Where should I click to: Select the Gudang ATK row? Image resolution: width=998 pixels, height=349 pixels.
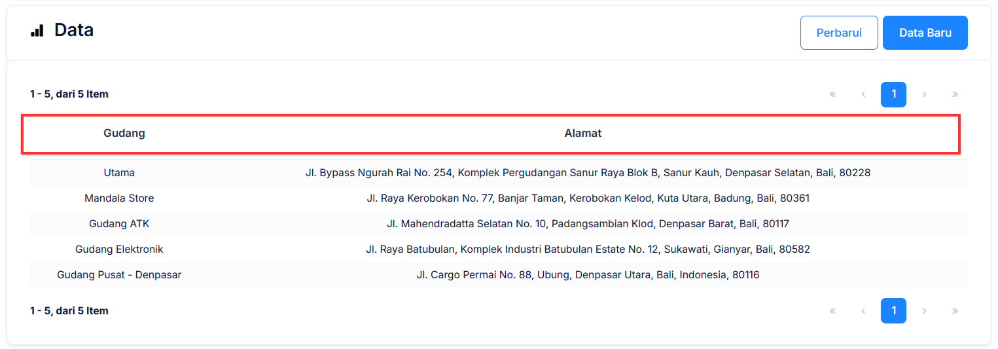pos(119,224)
